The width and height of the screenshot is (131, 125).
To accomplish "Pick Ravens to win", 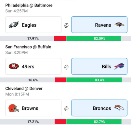I will click(99, 25).
